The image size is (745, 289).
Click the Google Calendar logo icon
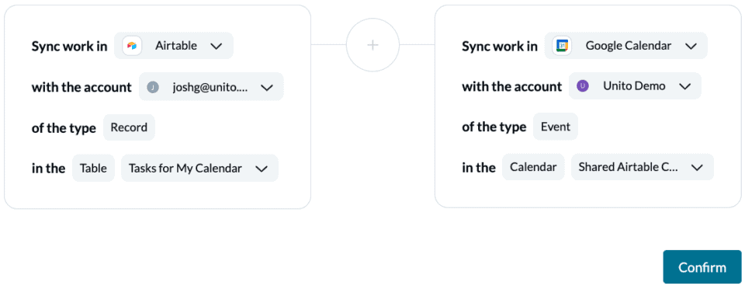click(x=562, y=46)
